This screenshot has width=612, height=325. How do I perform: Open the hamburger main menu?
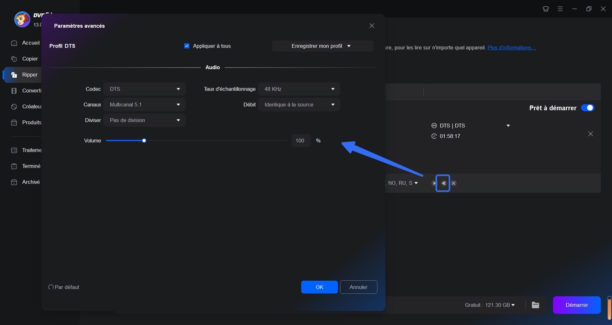[560, 9]
